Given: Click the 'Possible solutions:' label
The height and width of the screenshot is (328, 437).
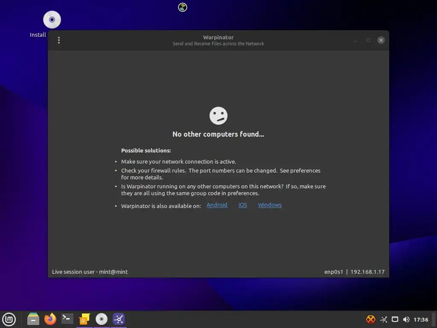Looking at the screenshot, I should (x=146, y=151).
